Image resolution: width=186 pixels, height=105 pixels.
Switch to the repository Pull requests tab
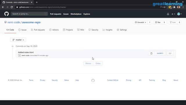pos(38,30)
